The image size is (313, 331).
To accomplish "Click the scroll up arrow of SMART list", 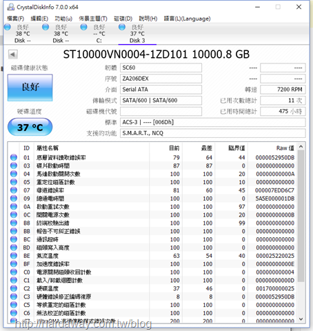I will 301,147.
